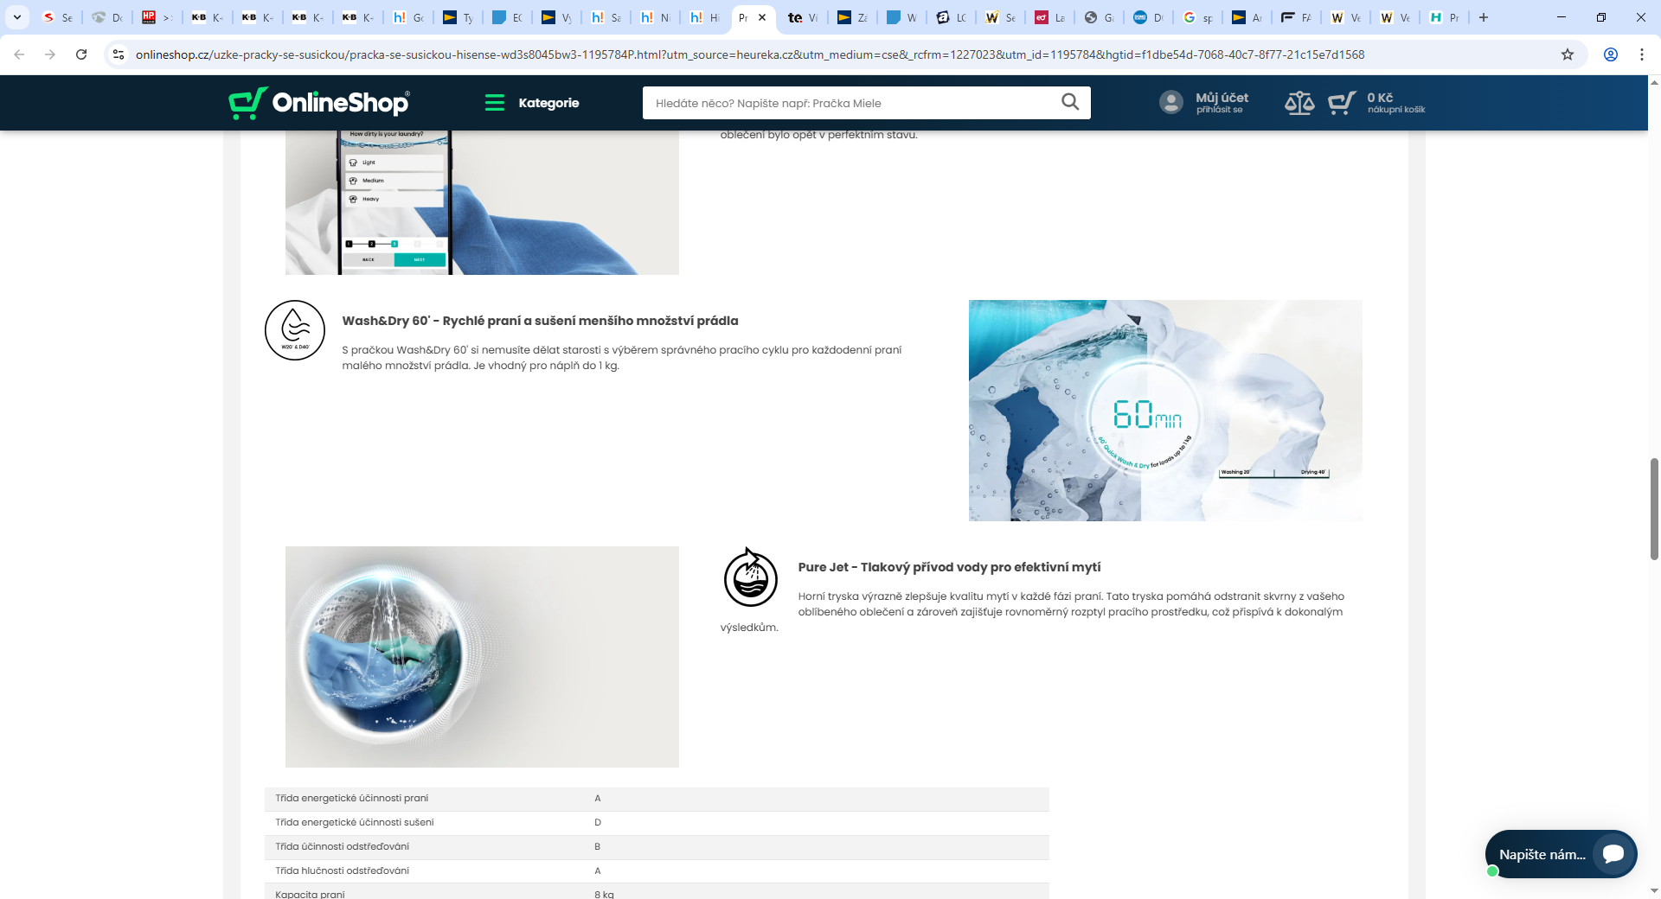
Task: Minimize the Chrome window
Action: pos(1562,17)
